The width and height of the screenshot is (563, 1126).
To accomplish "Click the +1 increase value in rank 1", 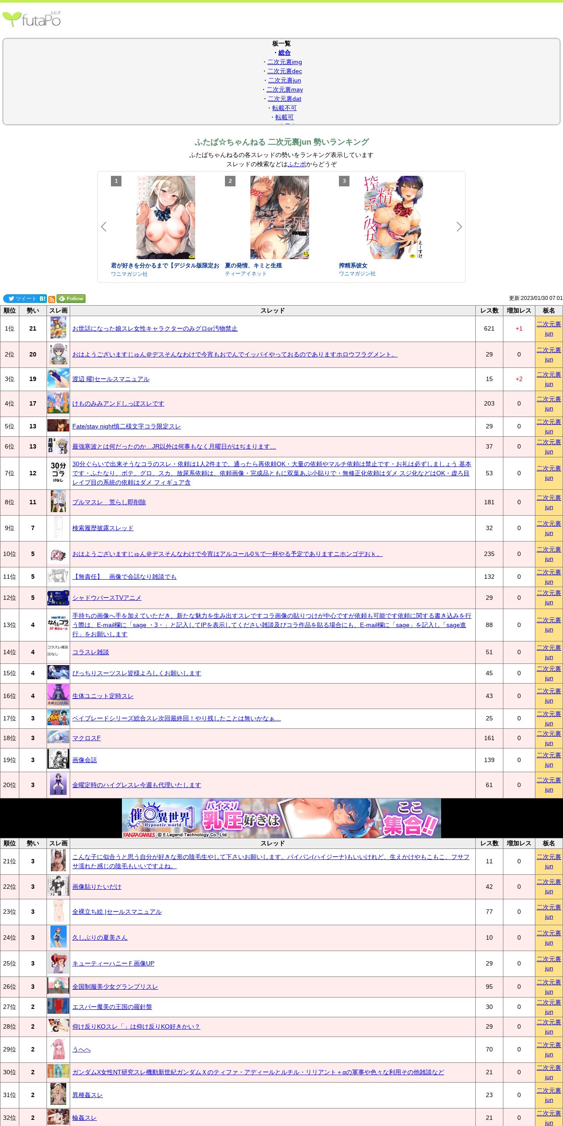I will click(x=519, y=328).
